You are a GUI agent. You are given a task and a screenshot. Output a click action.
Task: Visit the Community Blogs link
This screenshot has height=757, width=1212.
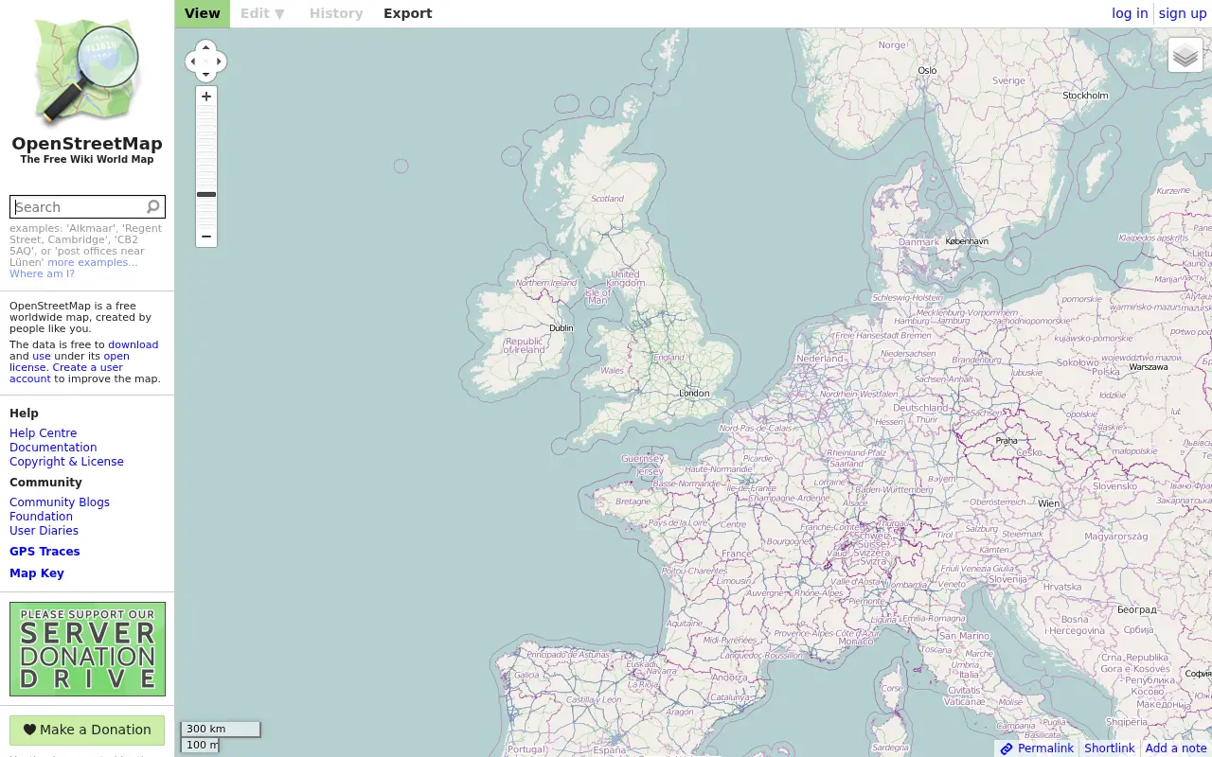click(60, 502)
